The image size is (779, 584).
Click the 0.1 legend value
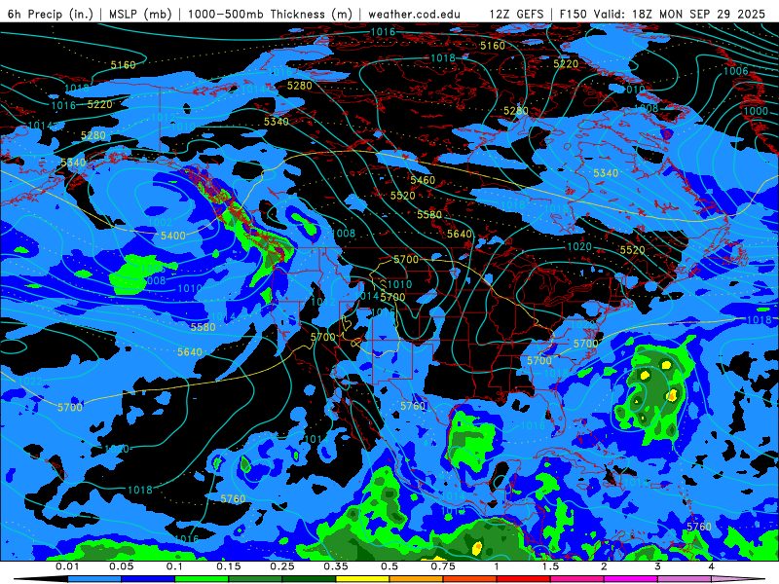click(174, 566)
